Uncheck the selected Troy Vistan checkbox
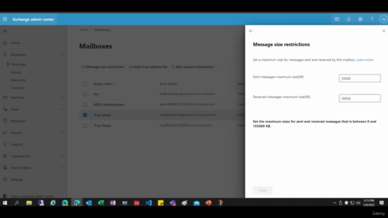388x218 pixels. (x=85, y=115)
